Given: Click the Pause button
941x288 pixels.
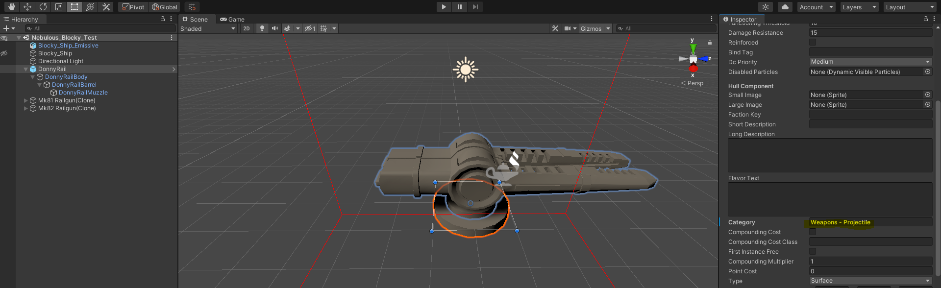Looking at the screenshot, I should point(459,7).
